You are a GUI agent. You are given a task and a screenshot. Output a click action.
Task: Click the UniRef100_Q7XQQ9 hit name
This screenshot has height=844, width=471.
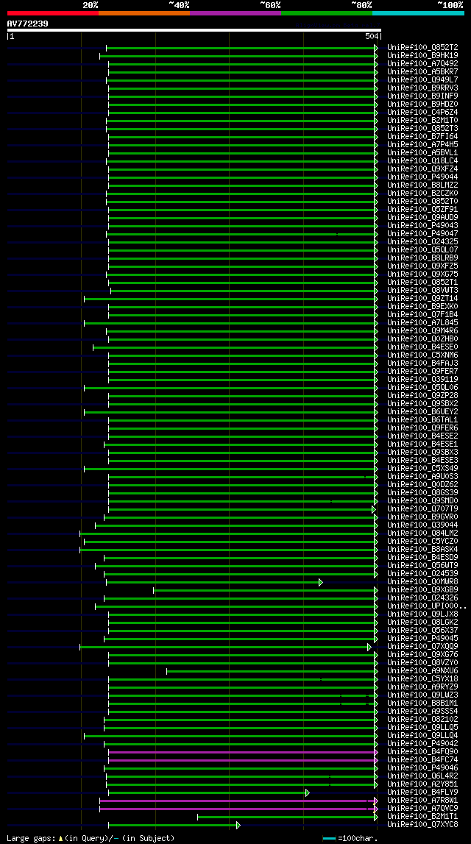coord(422,647)
